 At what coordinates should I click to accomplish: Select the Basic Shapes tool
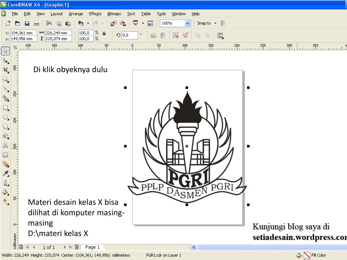(x=5, y=136)
